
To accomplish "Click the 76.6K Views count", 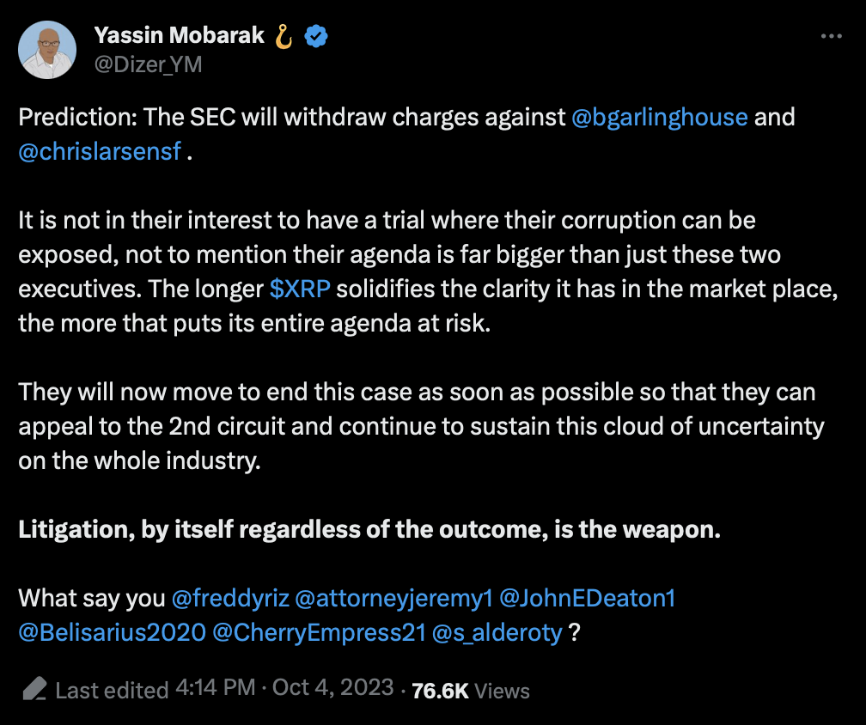I will (471, 690).
